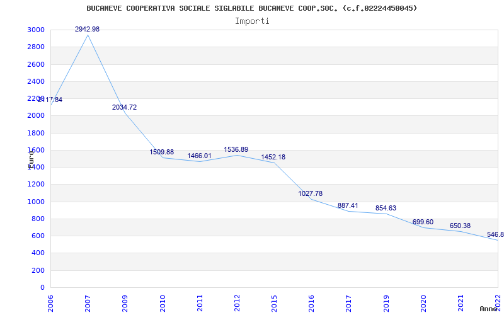Click the Anno axis label
This screenshot has width=504, height=315.
(x=490, y=309)
